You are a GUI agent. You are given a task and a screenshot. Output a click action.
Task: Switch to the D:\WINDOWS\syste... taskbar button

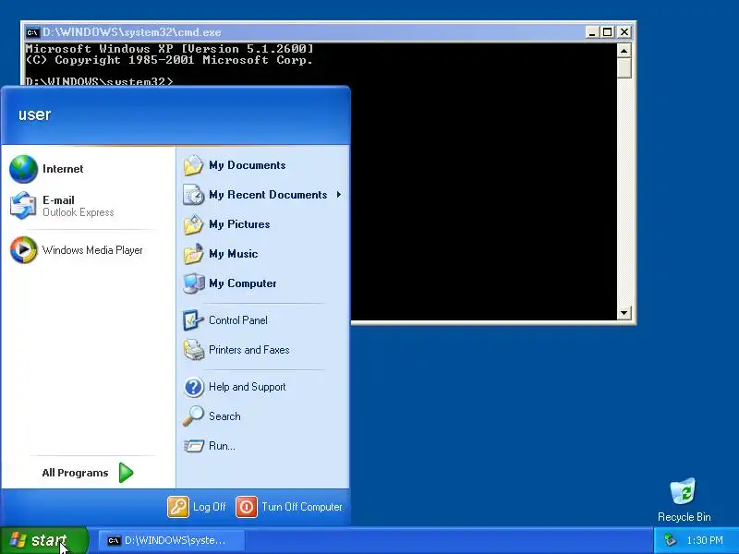point(172,540)
